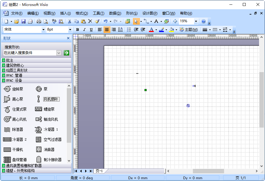The width and height of the screenshot is (265, 181).
Task: Toggle center text alignment
Action: pyautogui.click(x=107, y=30)
